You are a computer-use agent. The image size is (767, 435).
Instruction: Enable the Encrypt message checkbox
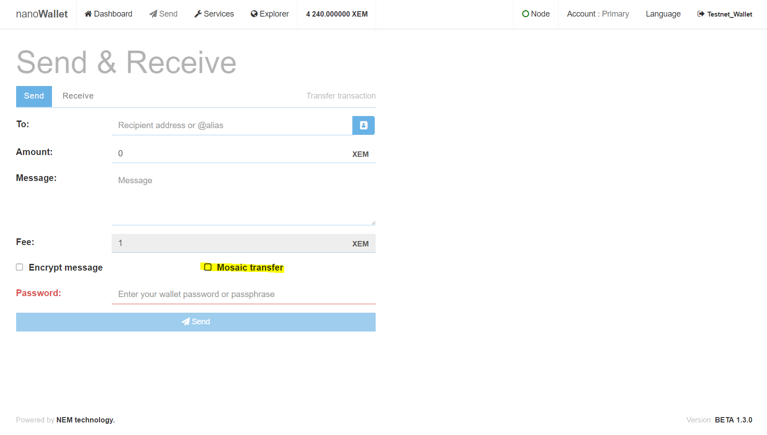[x=20, y=267]
